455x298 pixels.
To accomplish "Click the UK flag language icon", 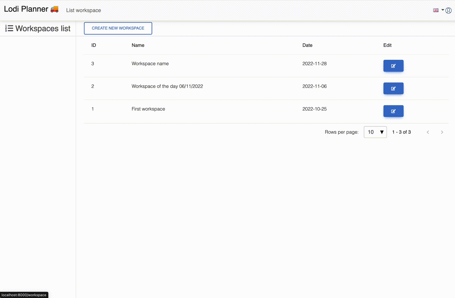I will [436, 10].
